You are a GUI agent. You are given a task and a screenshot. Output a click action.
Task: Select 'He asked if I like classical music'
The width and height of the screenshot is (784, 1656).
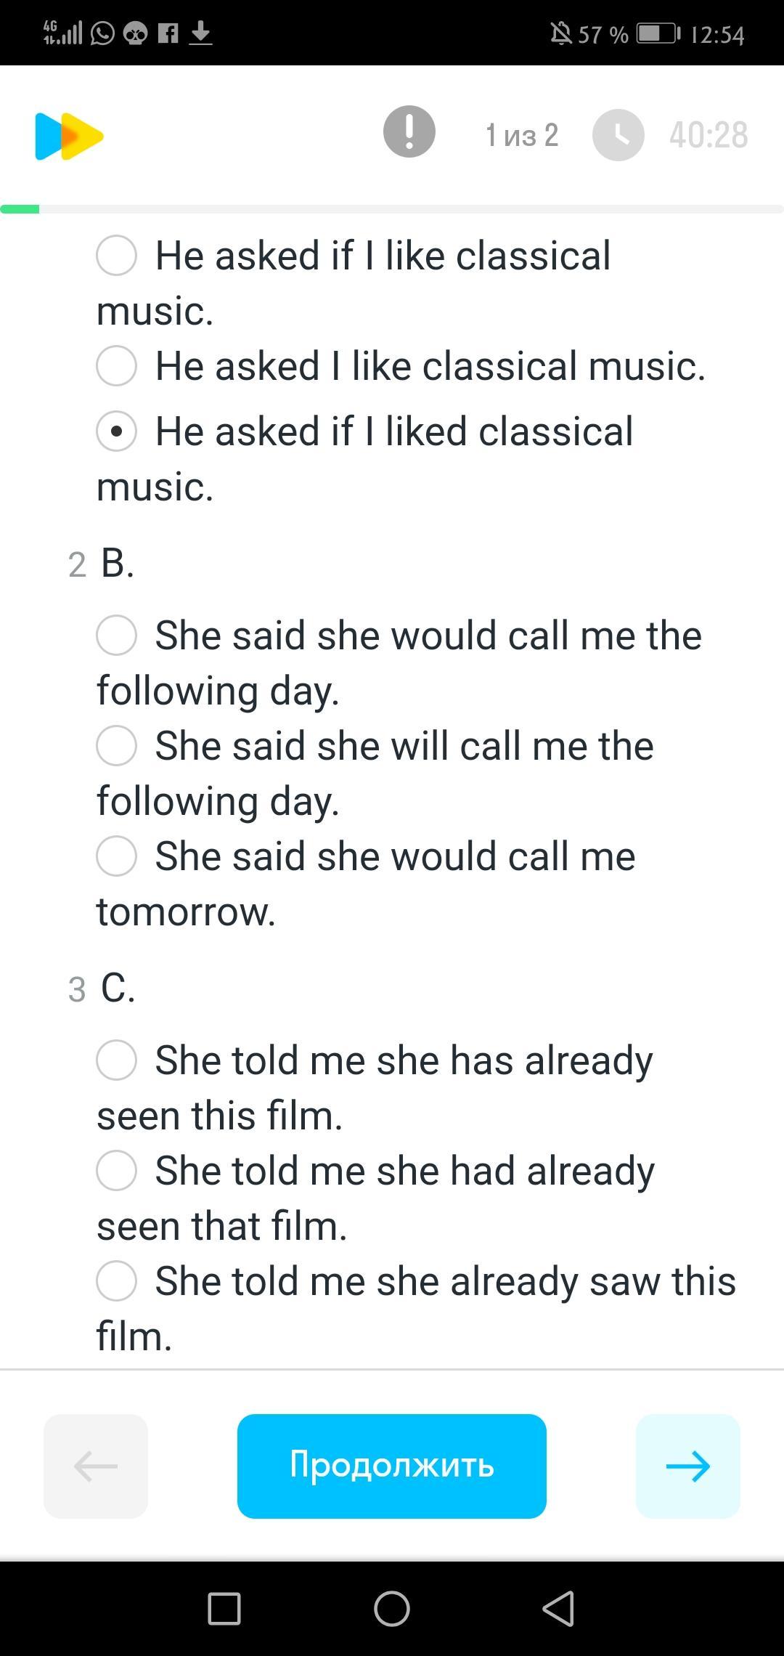point(117,256)
